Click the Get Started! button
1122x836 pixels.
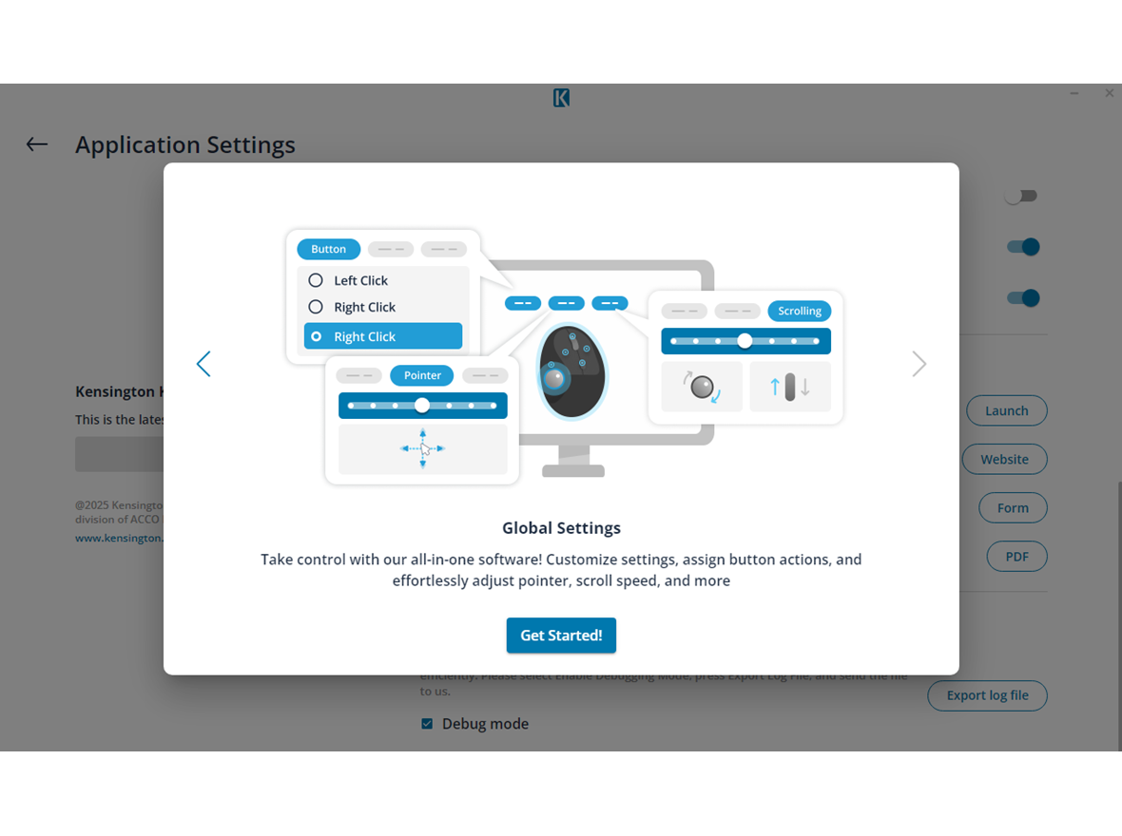561,635
